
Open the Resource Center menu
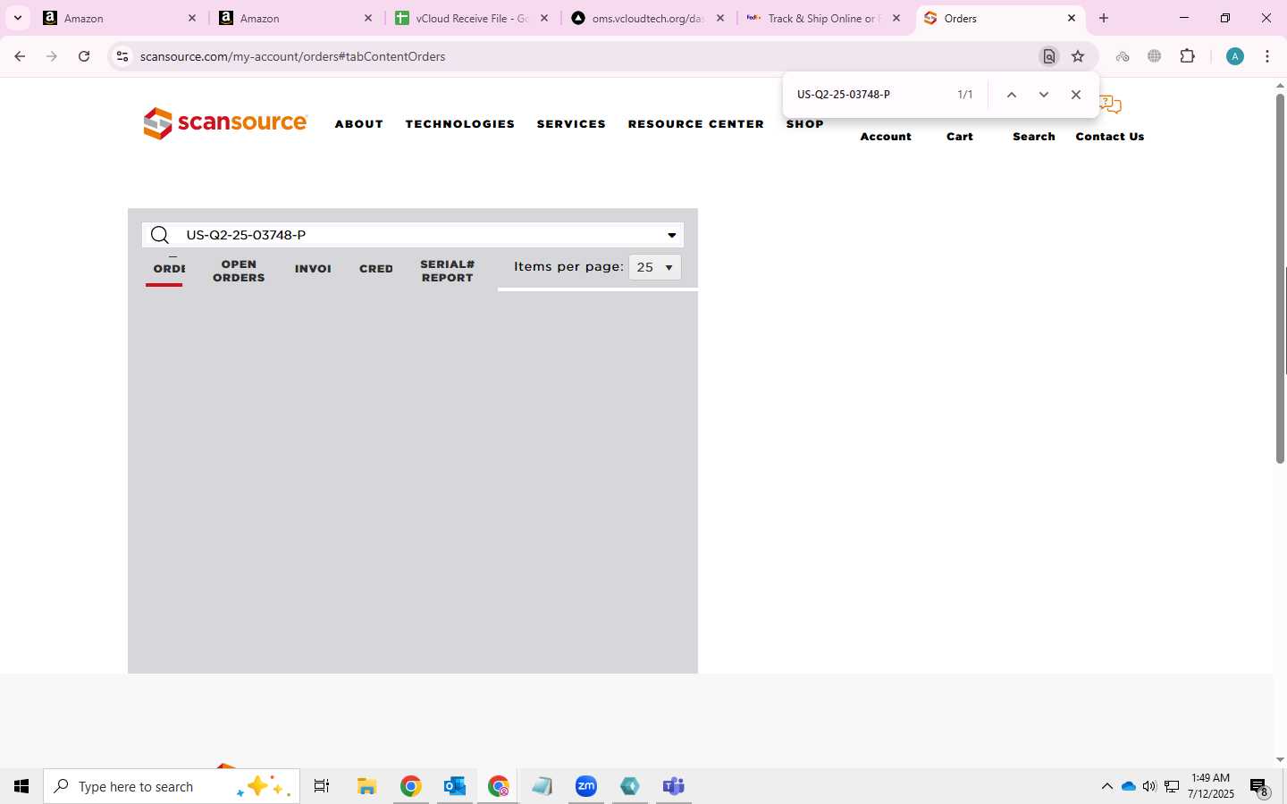(x=696, y=124)
